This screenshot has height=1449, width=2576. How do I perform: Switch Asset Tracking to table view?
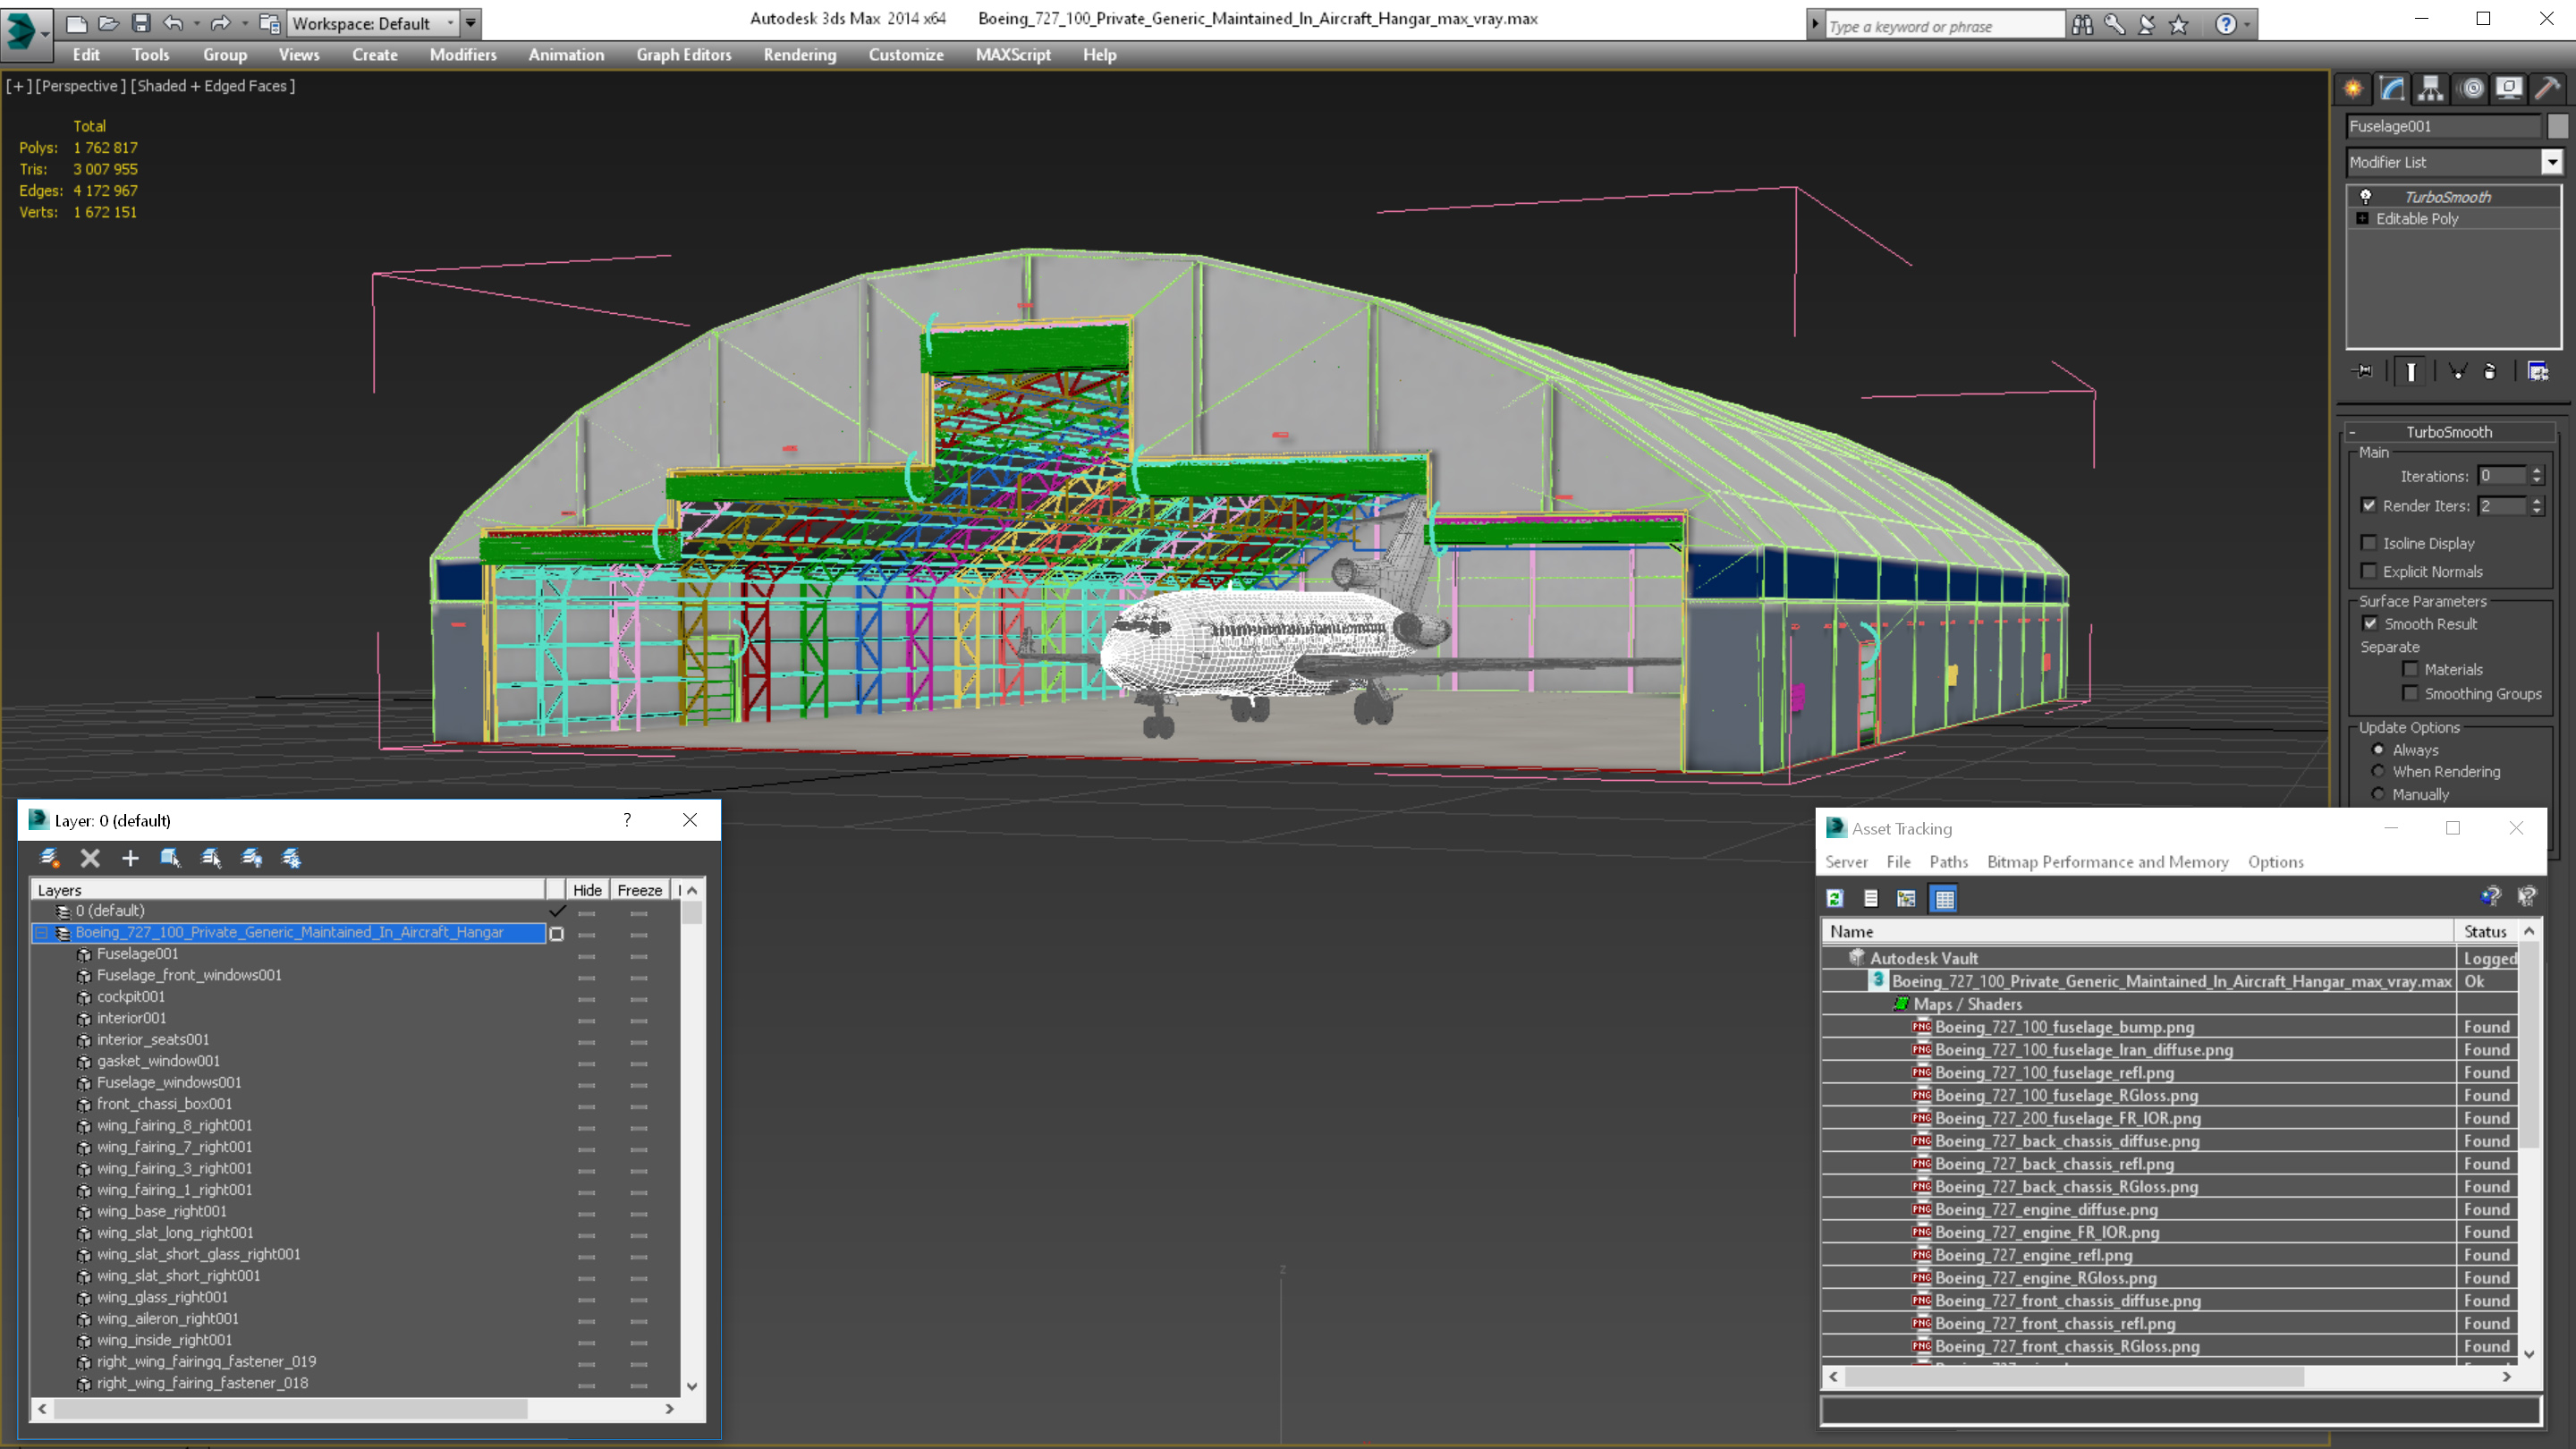1944,898
